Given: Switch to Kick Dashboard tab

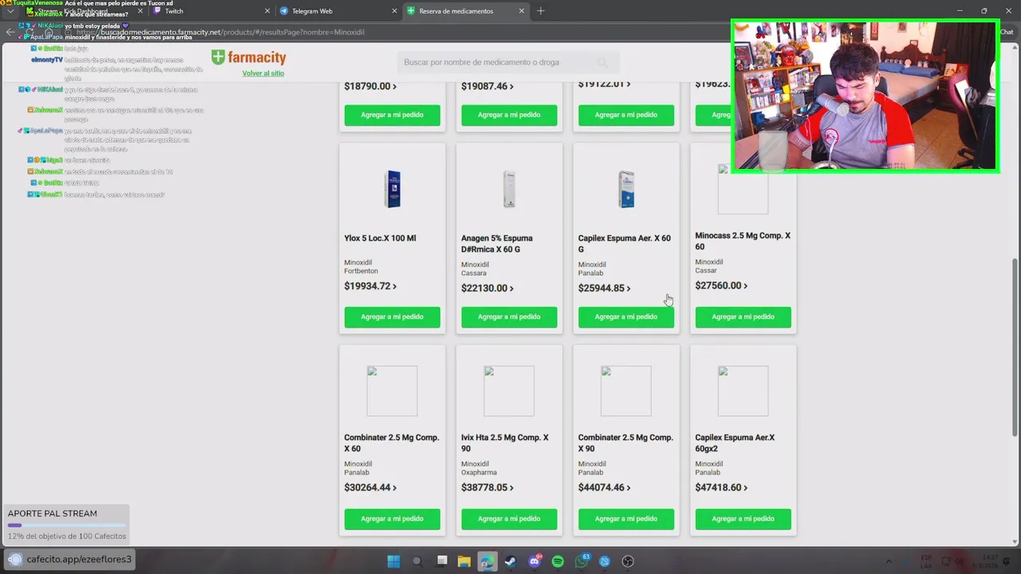Looking at the screenshot, I should [x=85, y=11].
